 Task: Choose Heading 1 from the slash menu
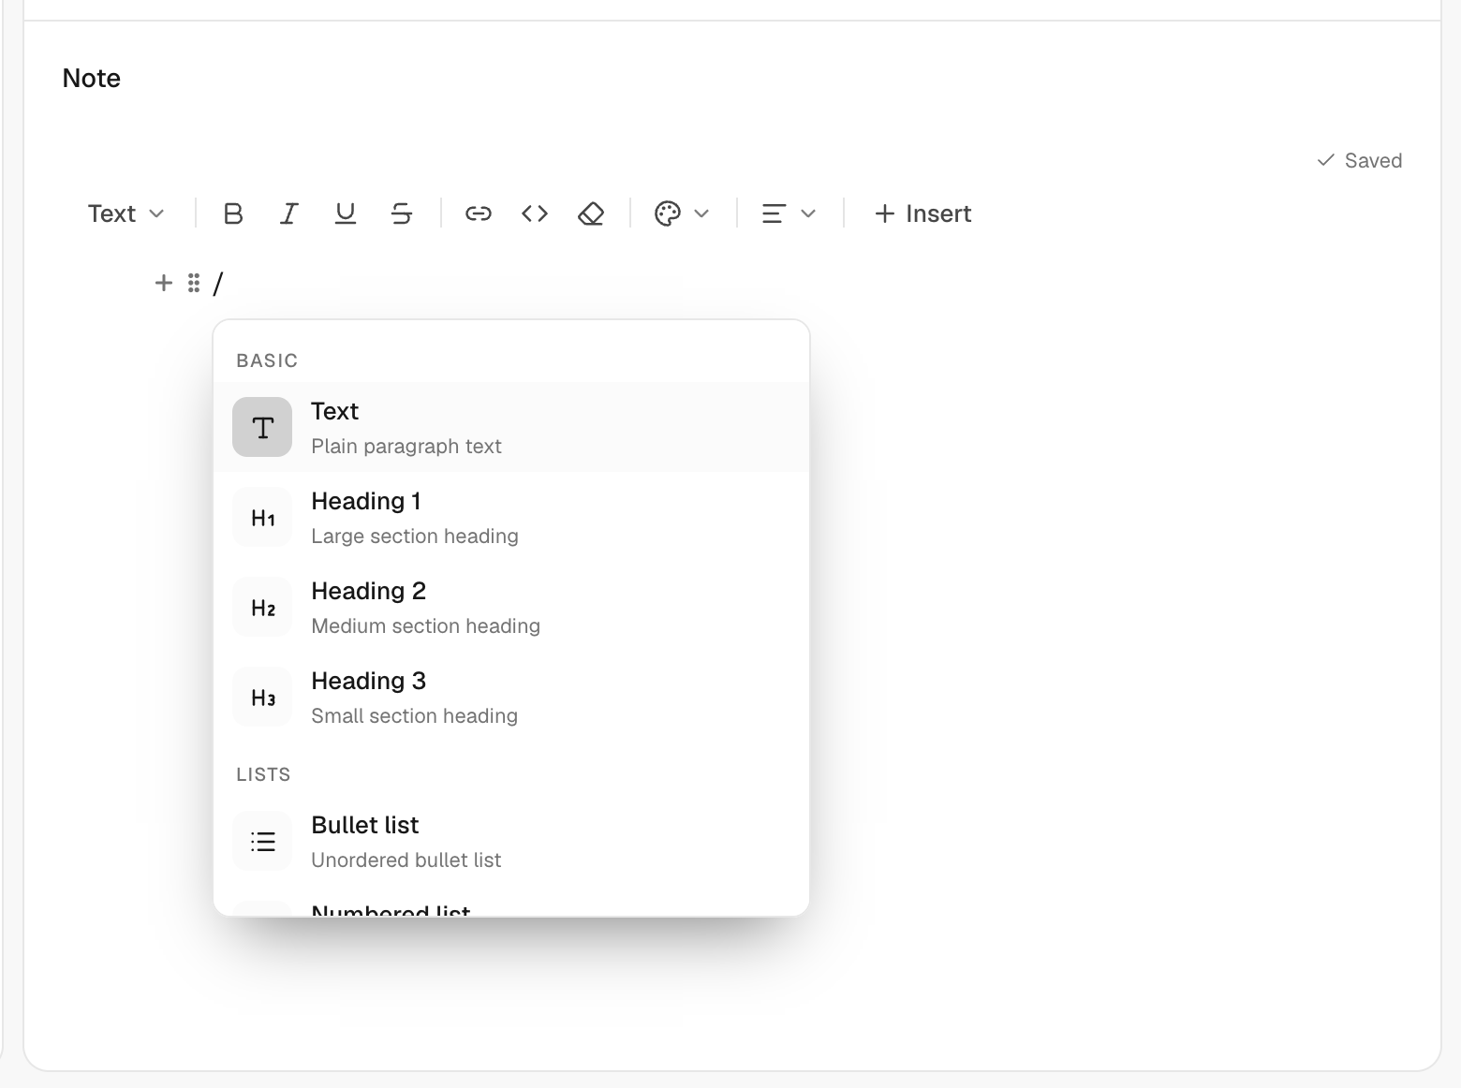(511, 517)
